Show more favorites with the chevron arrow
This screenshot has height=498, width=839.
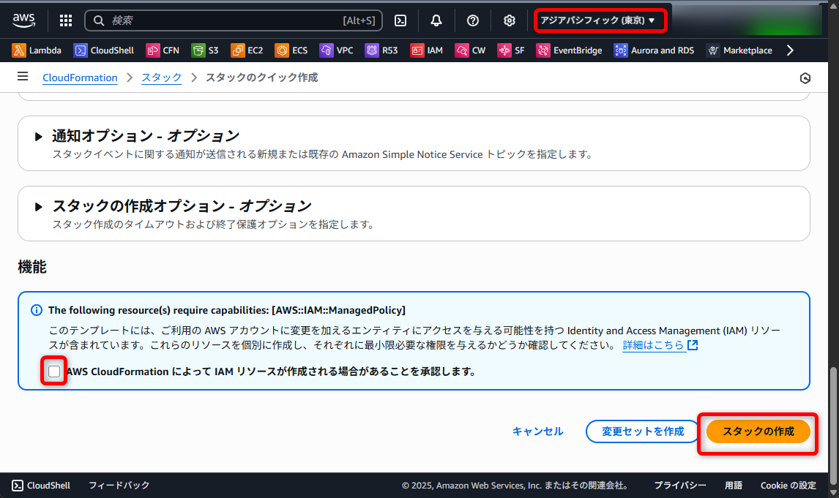tap(789, 50)
